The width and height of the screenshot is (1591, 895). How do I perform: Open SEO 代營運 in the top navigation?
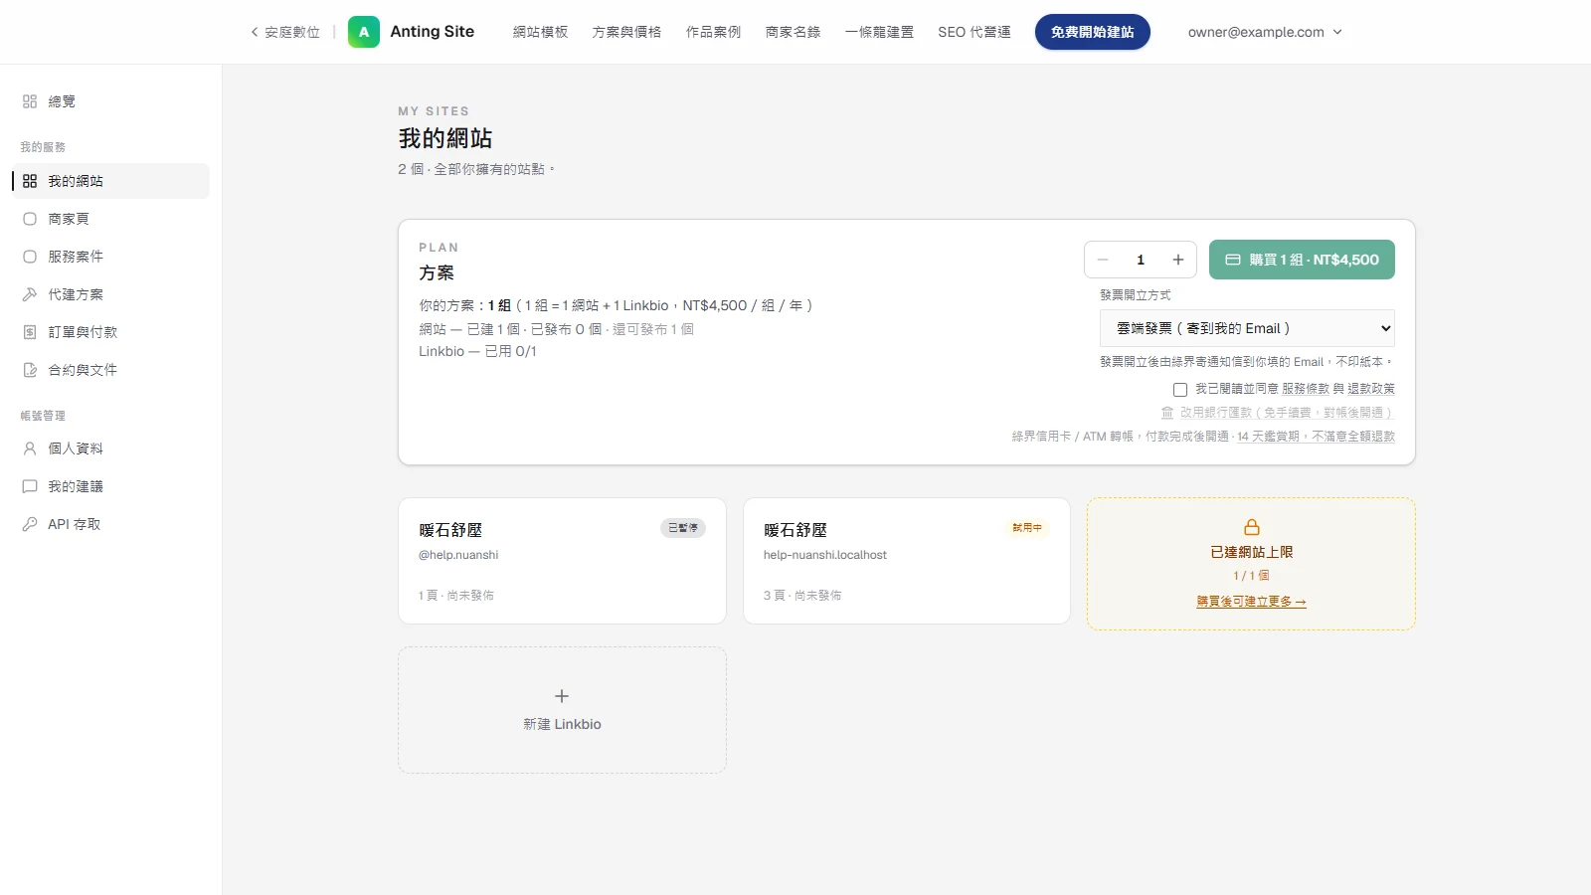point(974,32)
